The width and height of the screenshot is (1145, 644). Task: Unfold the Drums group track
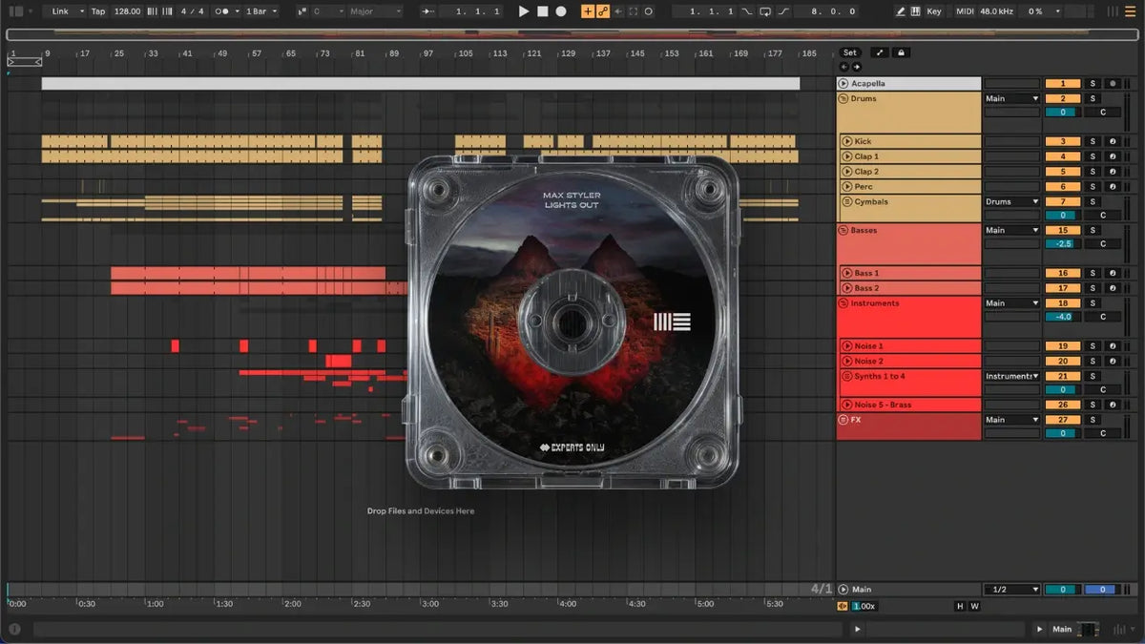(x=843, y=98)
